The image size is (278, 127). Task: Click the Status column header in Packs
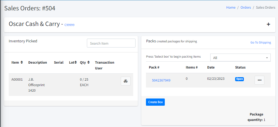tap(240, 67)
